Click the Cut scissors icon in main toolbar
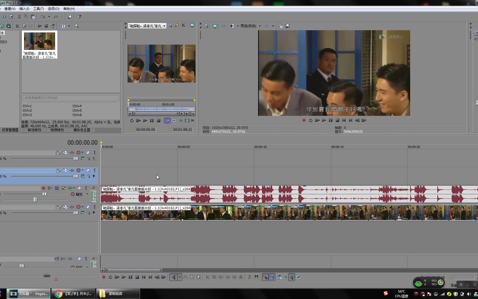Screen dimensions: 478x299 19,17
